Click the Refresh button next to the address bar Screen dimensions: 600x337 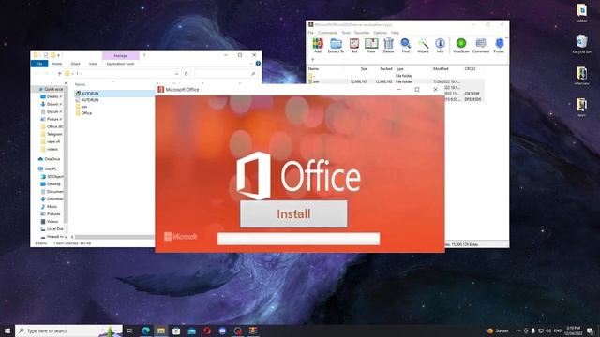[187, 73]
